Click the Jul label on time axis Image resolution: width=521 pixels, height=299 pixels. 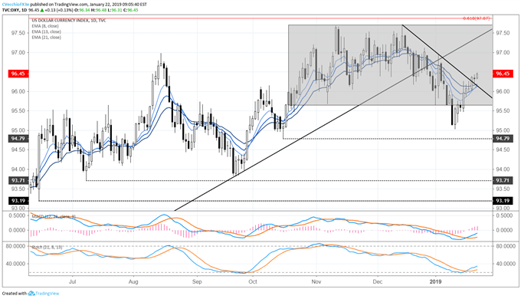72,281
